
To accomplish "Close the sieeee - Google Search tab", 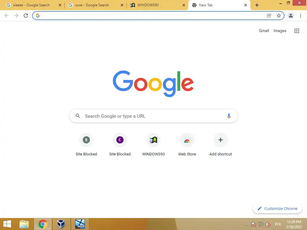I will tap(60, 5).
